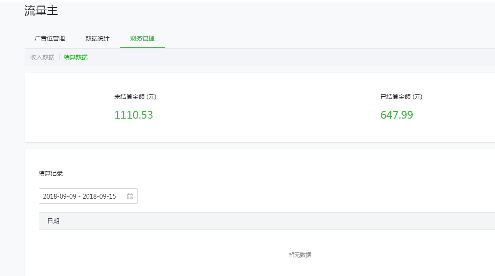Select the 结算数据 sub-tab
This screenshot has height=276, width=495.
point(75,57)
